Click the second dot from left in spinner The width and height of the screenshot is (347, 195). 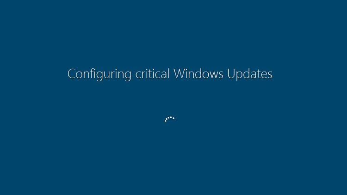click(x=167, y=119)
